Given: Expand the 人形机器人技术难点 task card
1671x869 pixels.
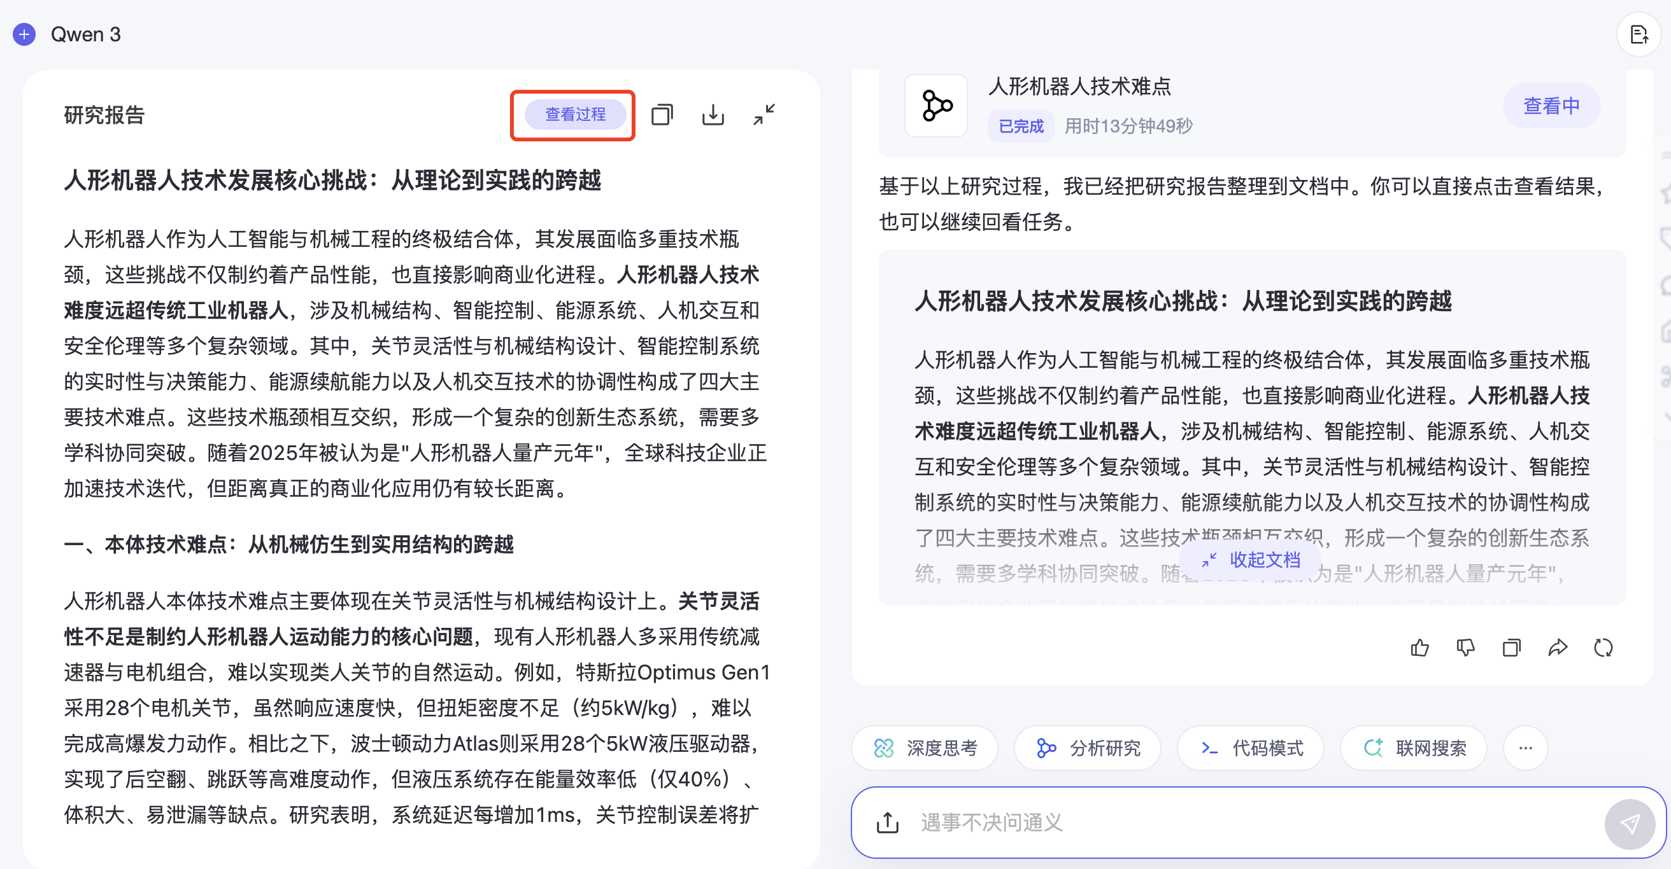Looking at the screenshot, I should click(x=1551, y=105).
